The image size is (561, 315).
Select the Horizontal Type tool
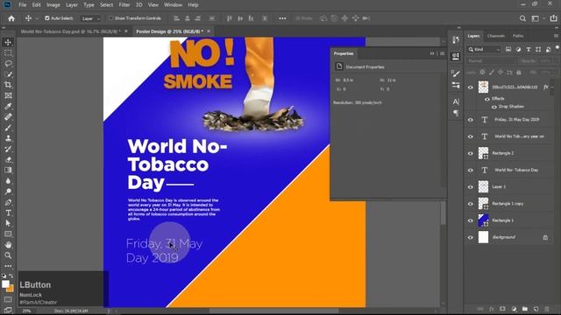8,213
